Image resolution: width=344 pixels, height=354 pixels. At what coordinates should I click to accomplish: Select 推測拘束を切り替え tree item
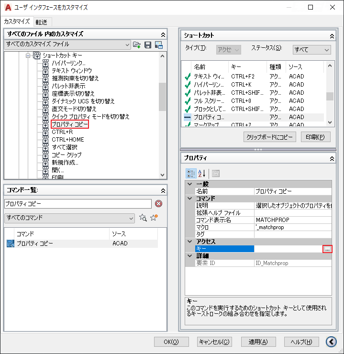[x=75, y=78]
